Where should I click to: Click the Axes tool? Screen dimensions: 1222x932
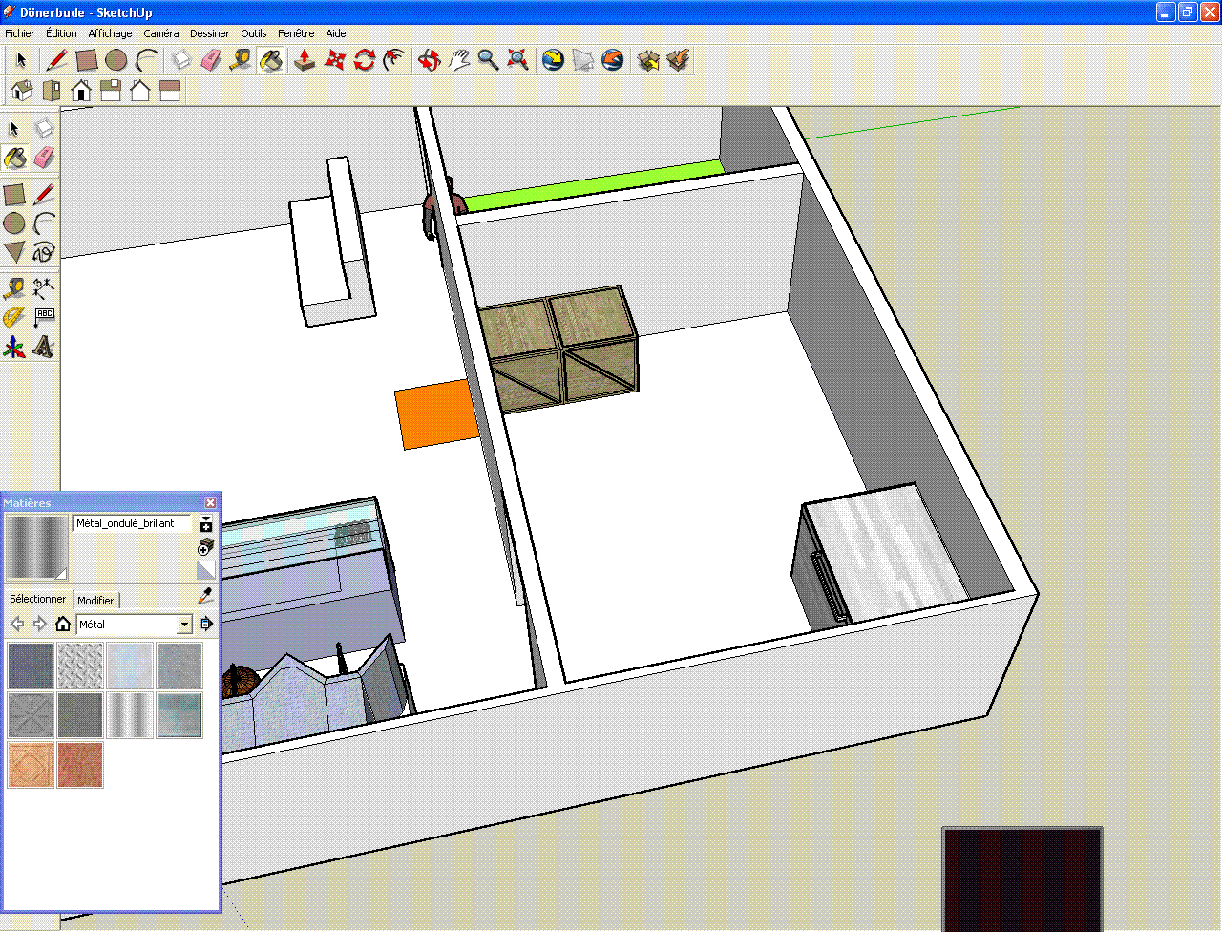(x=13, y=347)
